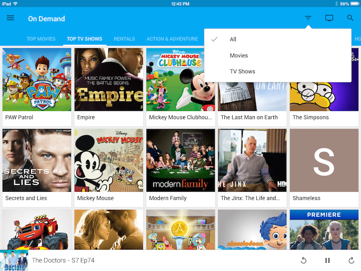Pause The Doctors playback
This screenshot has width=361, height=271.
[x=327, y=260]
